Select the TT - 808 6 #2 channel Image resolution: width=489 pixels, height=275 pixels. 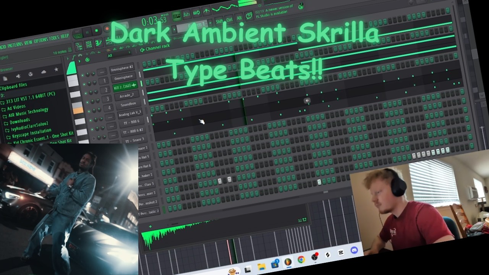click(x=133, y=131)
